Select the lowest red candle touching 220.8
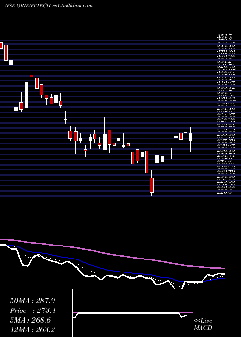 point(152,185)
